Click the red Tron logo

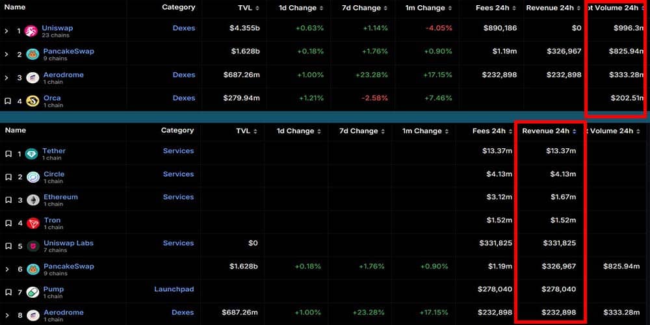click(x=32, y=224)
